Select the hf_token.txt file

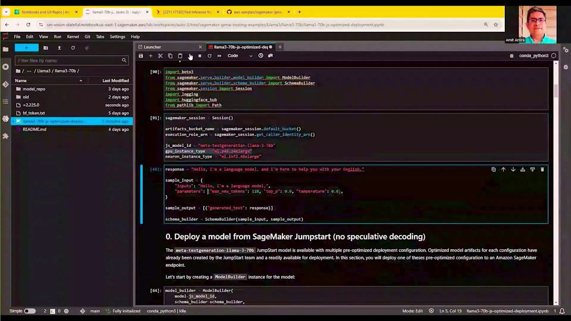click(x=72, y=113)
